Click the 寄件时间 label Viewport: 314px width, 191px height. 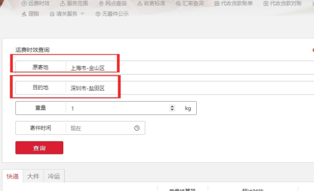[40, 128]
